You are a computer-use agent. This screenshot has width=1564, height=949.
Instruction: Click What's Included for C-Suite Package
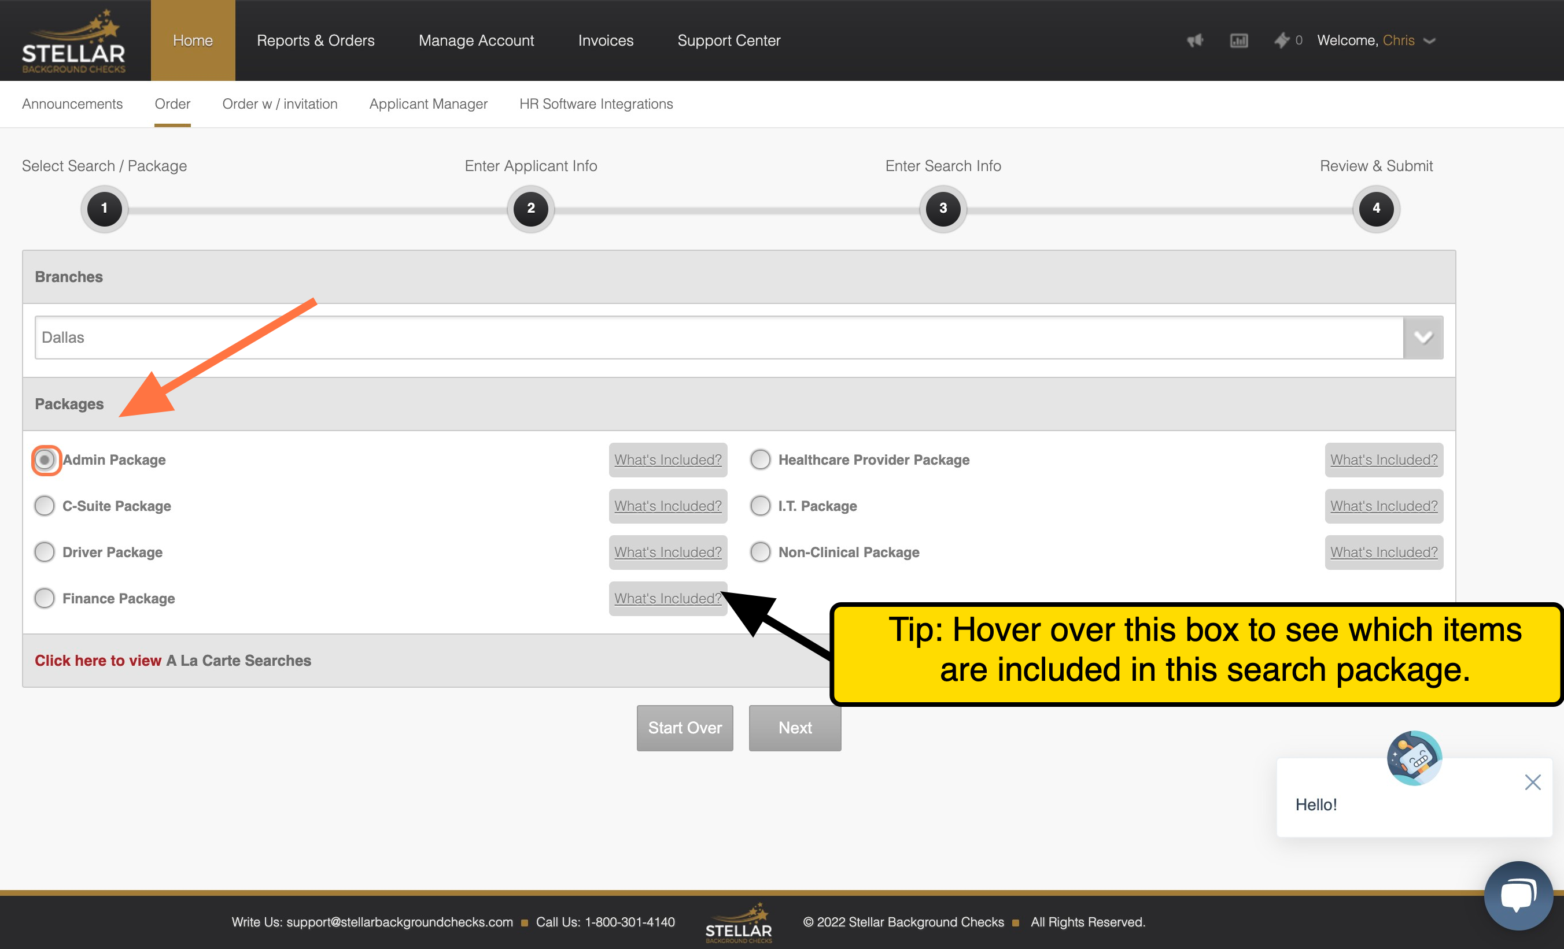[x=667, y=506]
